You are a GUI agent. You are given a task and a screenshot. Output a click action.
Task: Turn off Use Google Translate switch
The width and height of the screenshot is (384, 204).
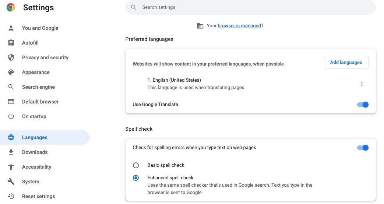[363, 105]
